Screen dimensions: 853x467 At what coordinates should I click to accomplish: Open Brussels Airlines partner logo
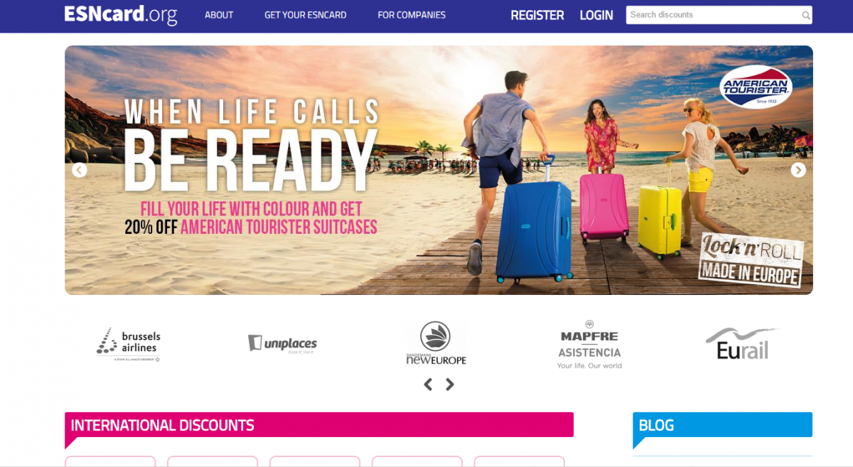pyautogui.click(x=129, y=345)
